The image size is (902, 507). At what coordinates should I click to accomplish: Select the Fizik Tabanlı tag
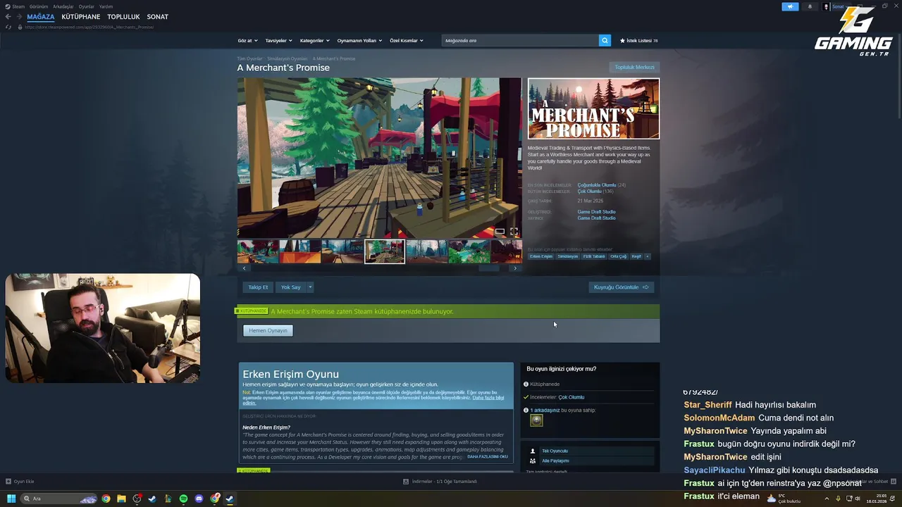pos(594,256)
